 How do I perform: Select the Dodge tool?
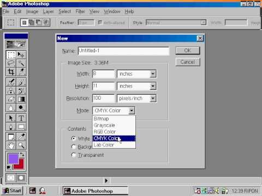[21, 108]
